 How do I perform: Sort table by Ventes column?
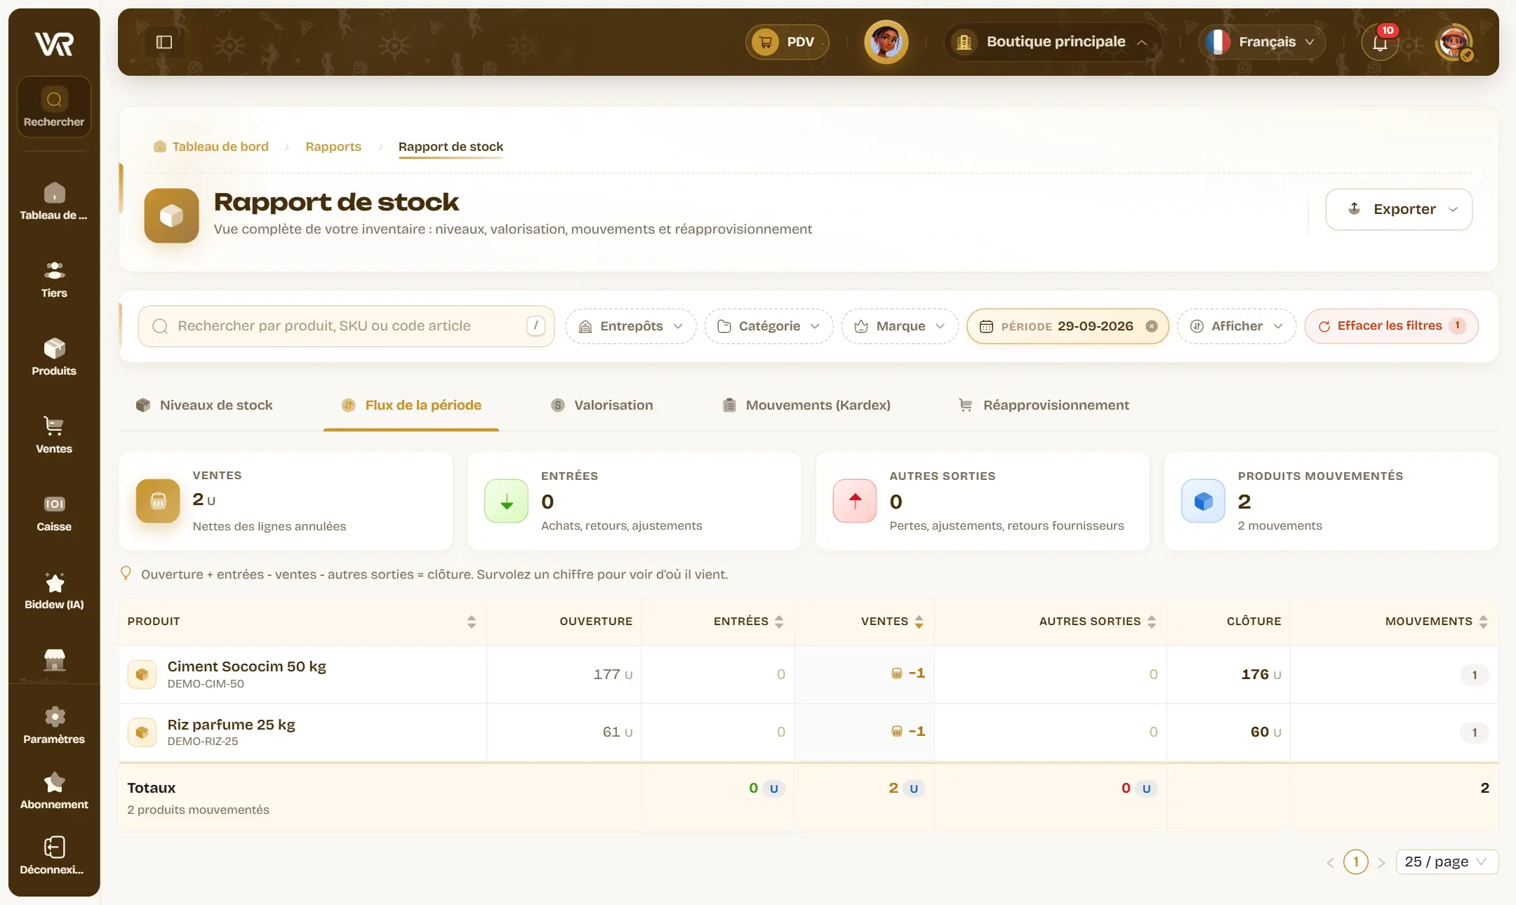[x=919, y=622]
